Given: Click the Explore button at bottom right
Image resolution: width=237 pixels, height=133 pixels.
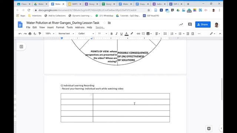Looking at the screenshot, I should point(209,129).
